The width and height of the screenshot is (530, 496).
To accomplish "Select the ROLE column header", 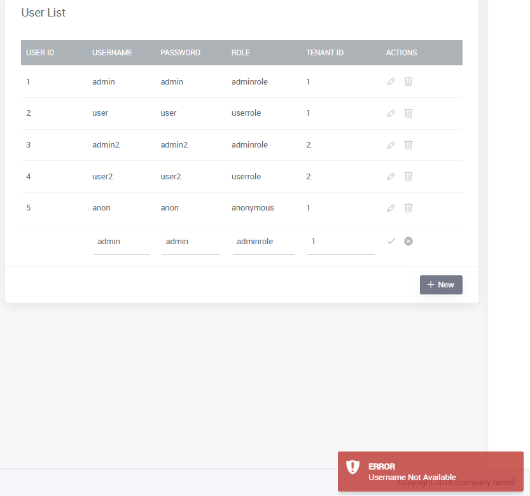I will [241, 52].
